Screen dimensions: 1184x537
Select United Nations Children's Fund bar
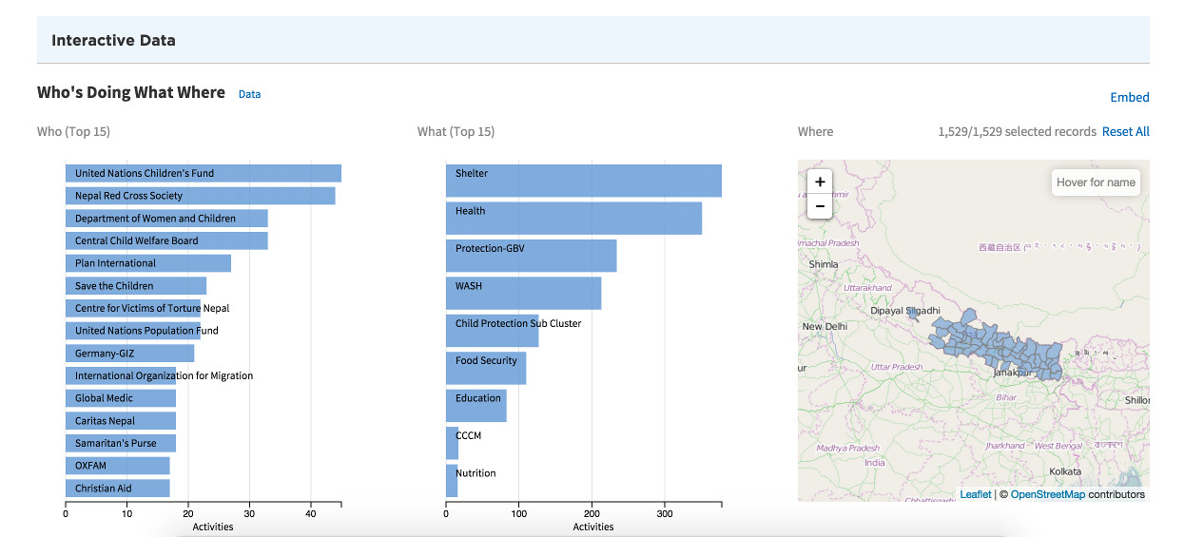pos(204,173)
